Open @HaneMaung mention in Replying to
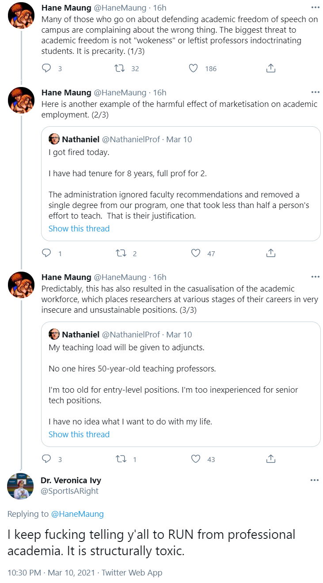The image size is (323, 583). coord(77,514)
